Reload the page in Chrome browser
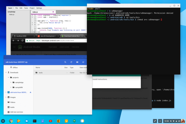The height and width of the screenshot is (124, 186). tap(22, 40)
